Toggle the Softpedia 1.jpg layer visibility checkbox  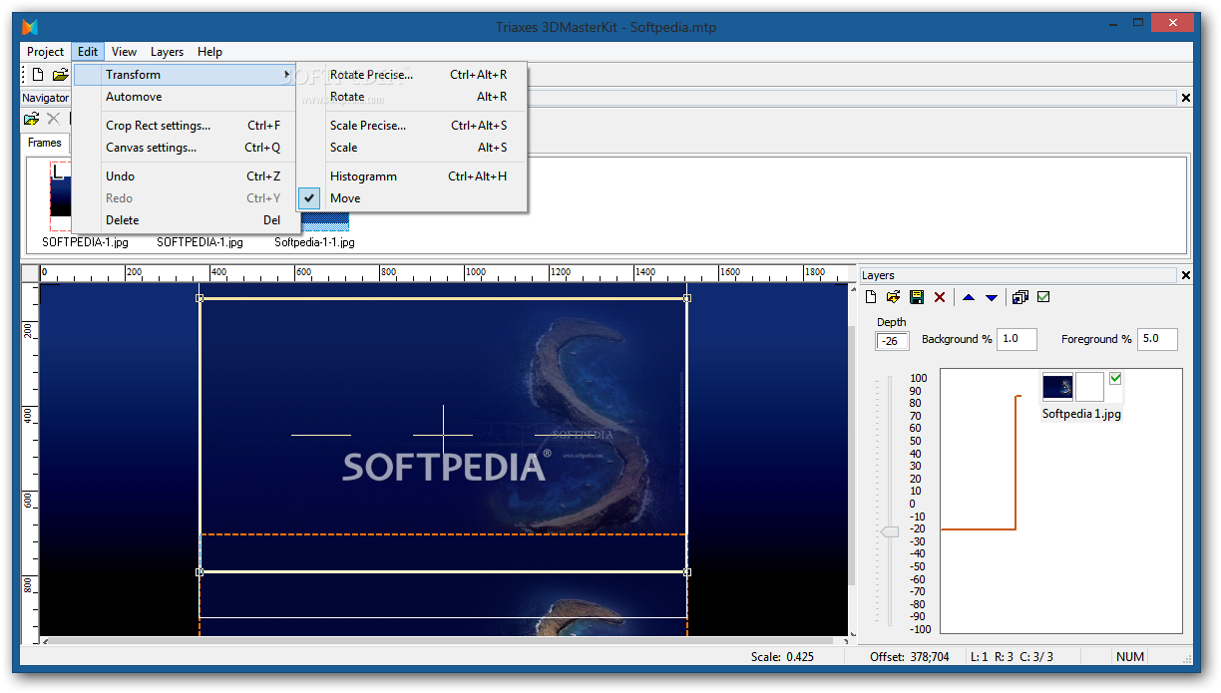pos(1115,379)
